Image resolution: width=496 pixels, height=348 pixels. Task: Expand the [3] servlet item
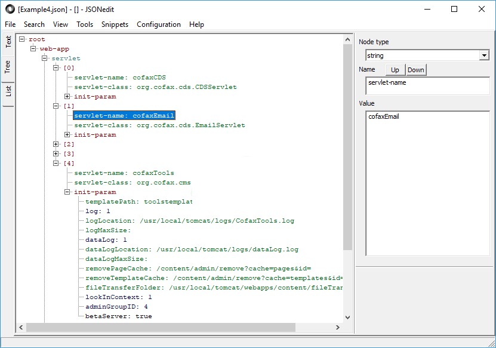pos(56,154)
